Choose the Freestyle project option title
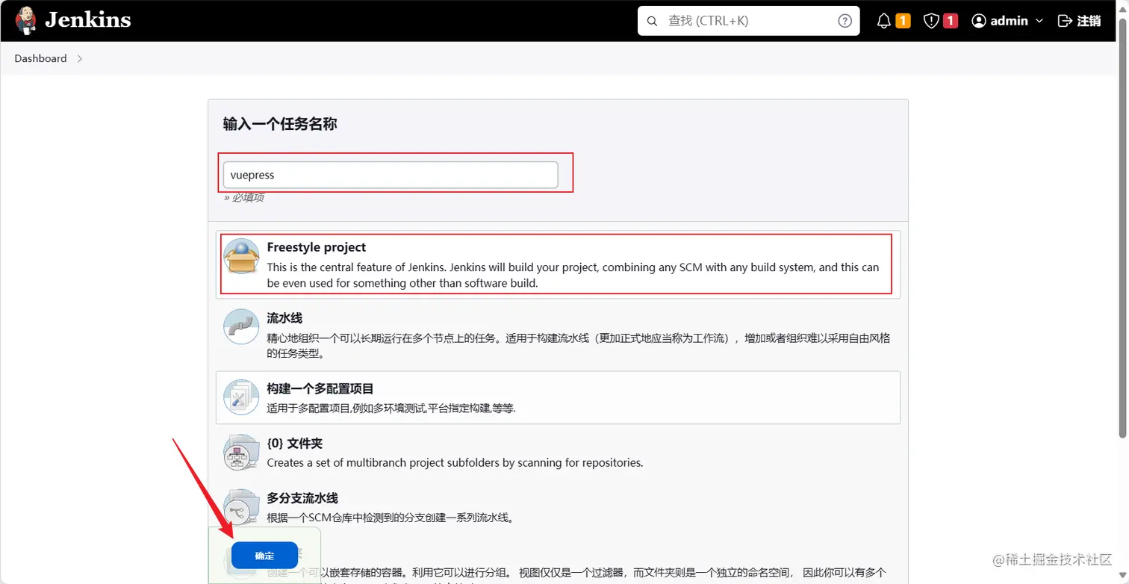 (x=317, y=247)
